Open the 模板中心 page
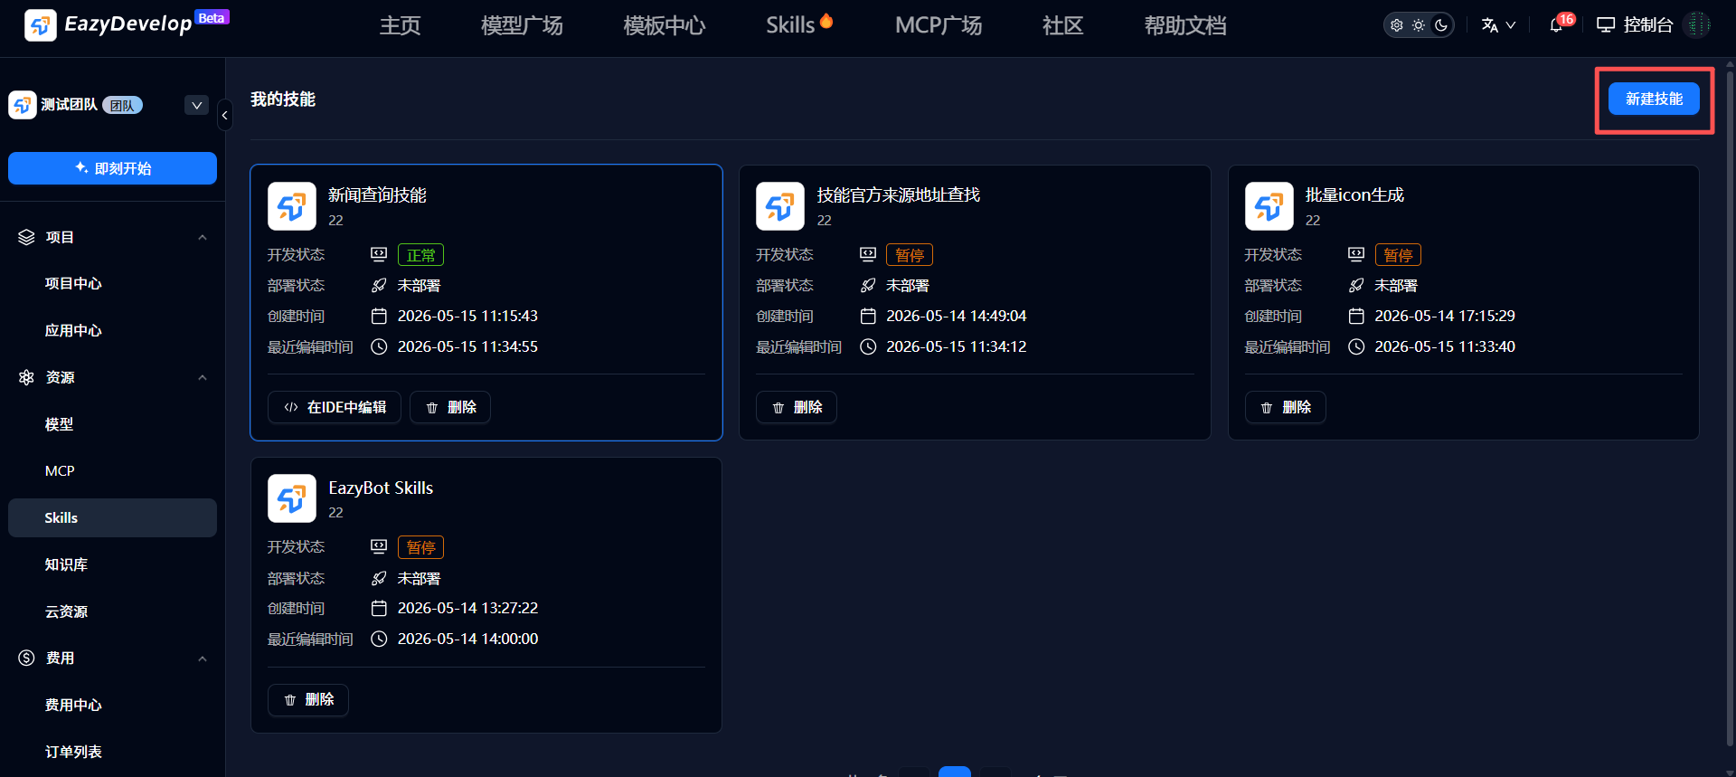Viewport: 1736px width, 777px height. point(665,25)
